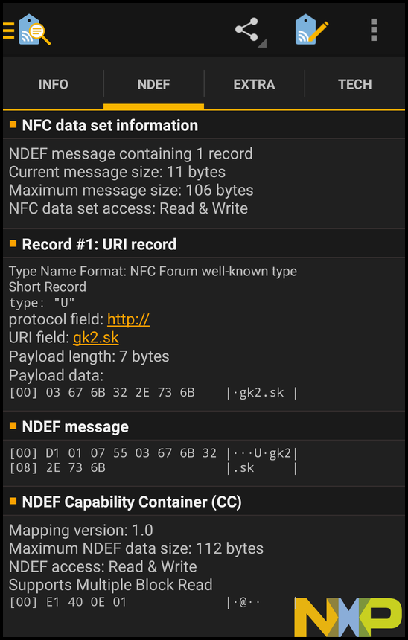Tap the TagInfo tag-scan app icon
Image resolution: width=408 pixels, height=640 pixels.
(x=35, y=29)
